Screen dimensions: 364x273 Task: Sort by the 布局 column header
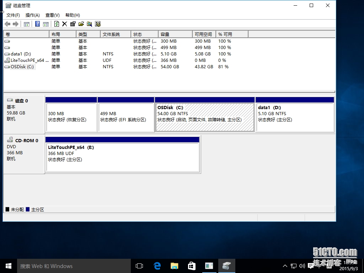[63, 34]
